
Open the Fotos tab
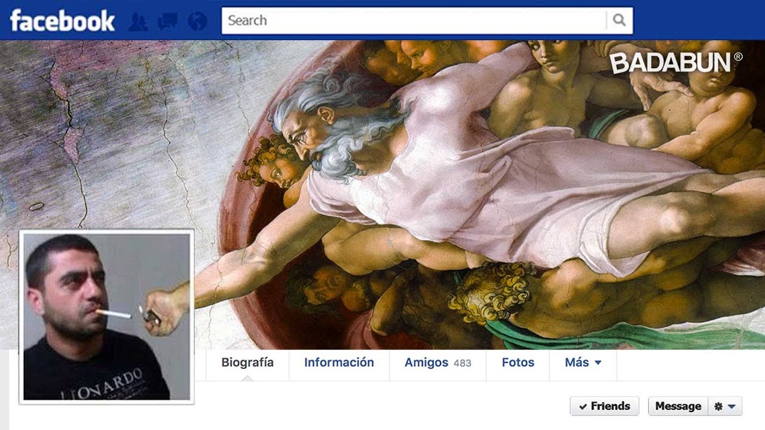[x=518, y=363]
